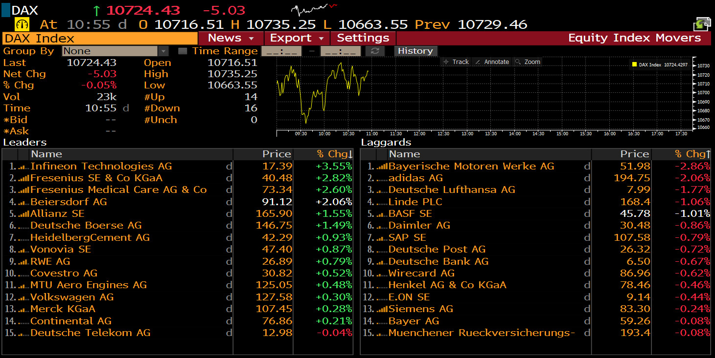Click volume bars icon in Allianz SE row
The width and height of the screenshot is (715, 358).
click(24, 214)
